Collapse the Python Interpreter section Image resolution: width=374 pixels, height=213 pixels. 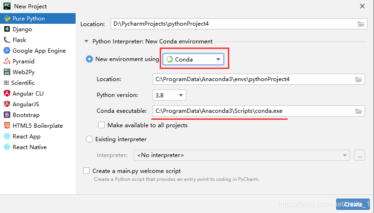86,41
